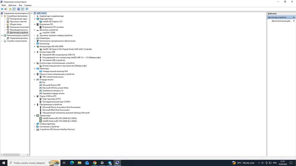
Task: Click the Клавиатуры keyboard icon
Action: coord(38,38)
